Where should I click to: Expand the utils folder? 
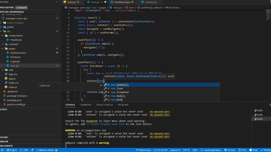click(11, 70)
